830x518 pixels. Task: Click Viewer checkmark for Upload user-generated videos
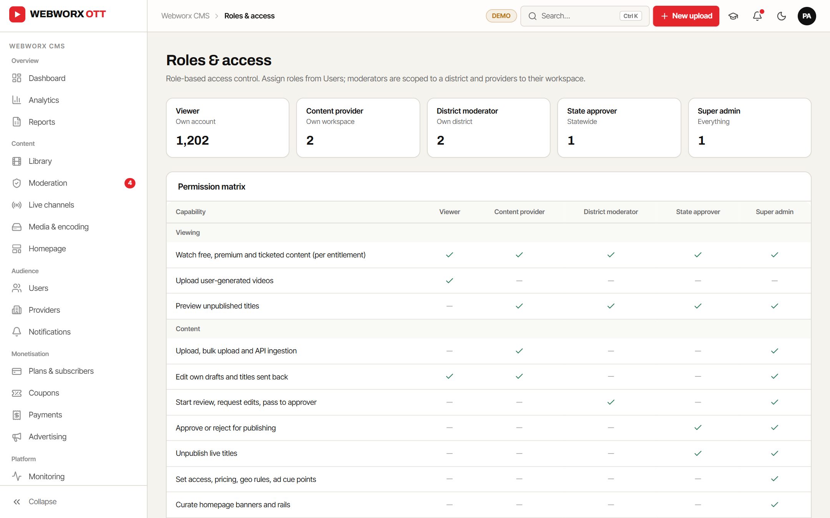click(450, 280)
